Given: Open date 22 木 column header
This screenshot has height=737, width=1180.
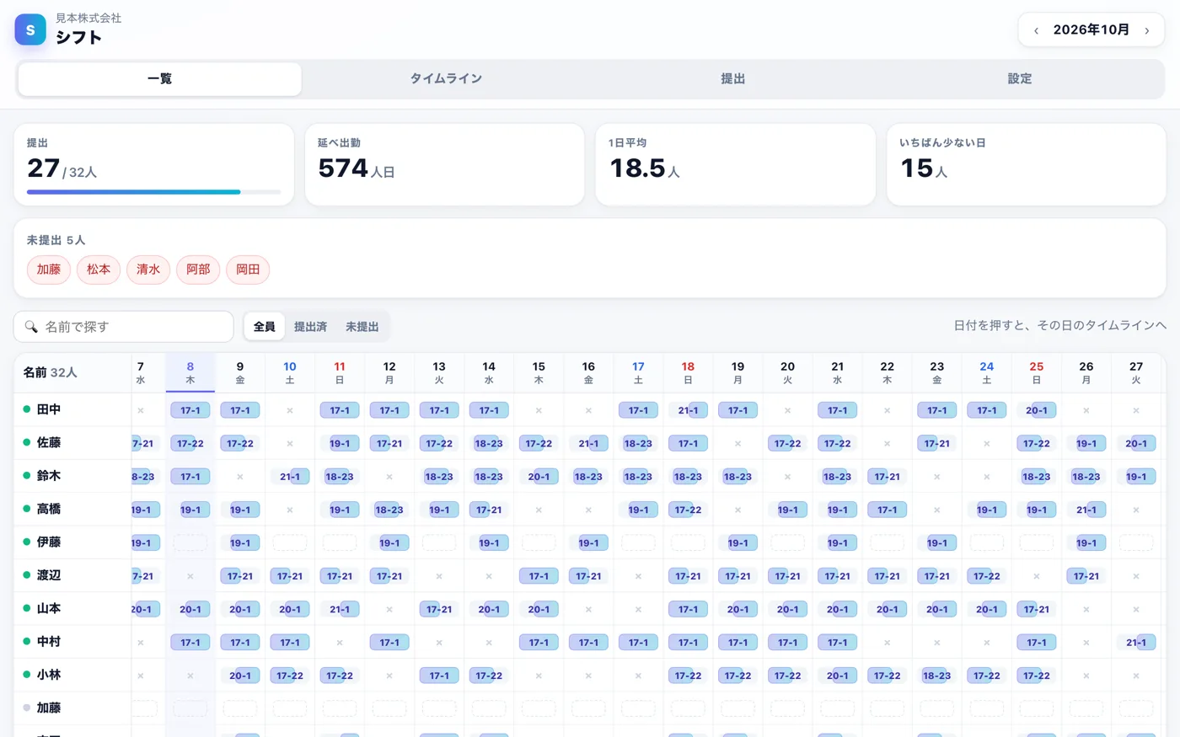Looking at the screenshot, I should [888, 372].
